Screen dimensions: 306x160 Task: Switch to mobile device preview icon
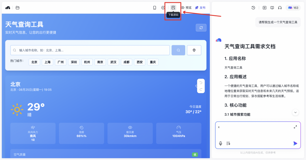(155, 8)
